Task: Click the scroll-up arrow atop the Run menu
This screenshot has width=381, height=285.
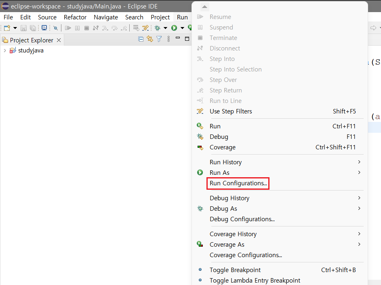Action: (204, 7)
